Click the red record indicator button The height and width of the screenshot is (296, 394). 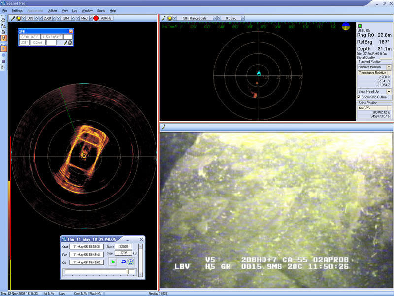[x=96, y=18]
